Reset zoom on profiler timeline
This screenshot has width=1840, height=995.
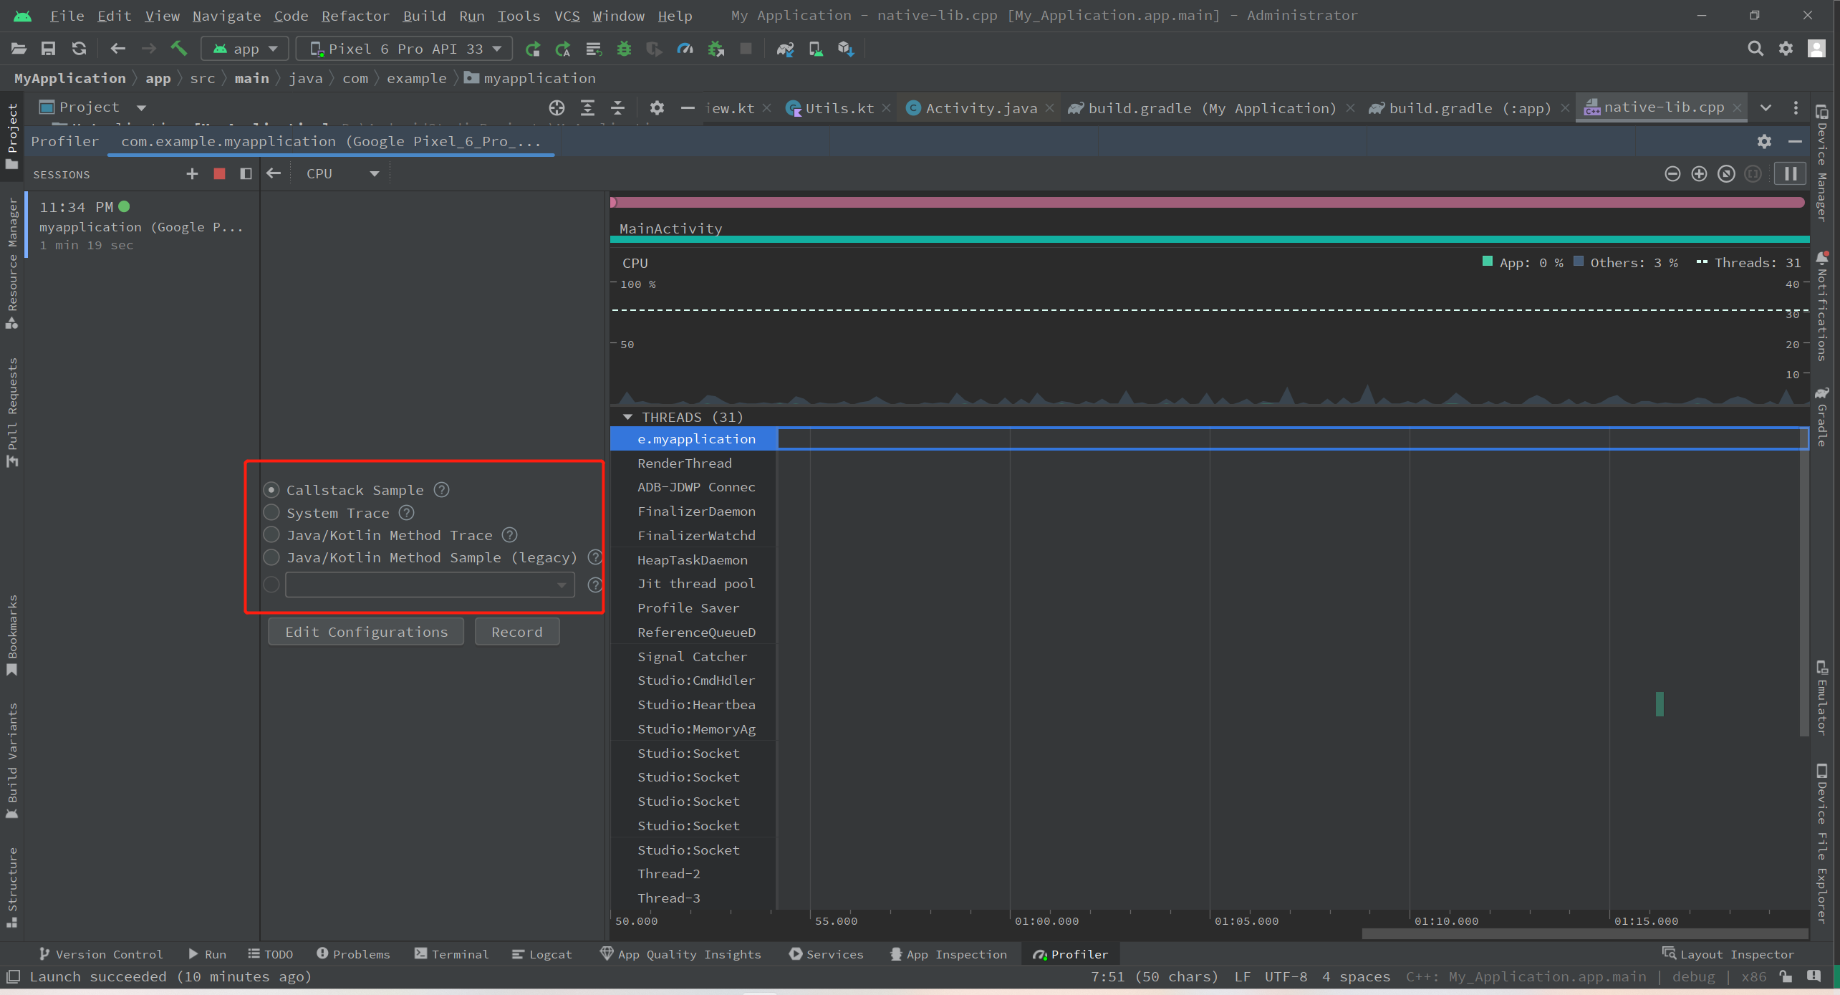coord(1726,174)
